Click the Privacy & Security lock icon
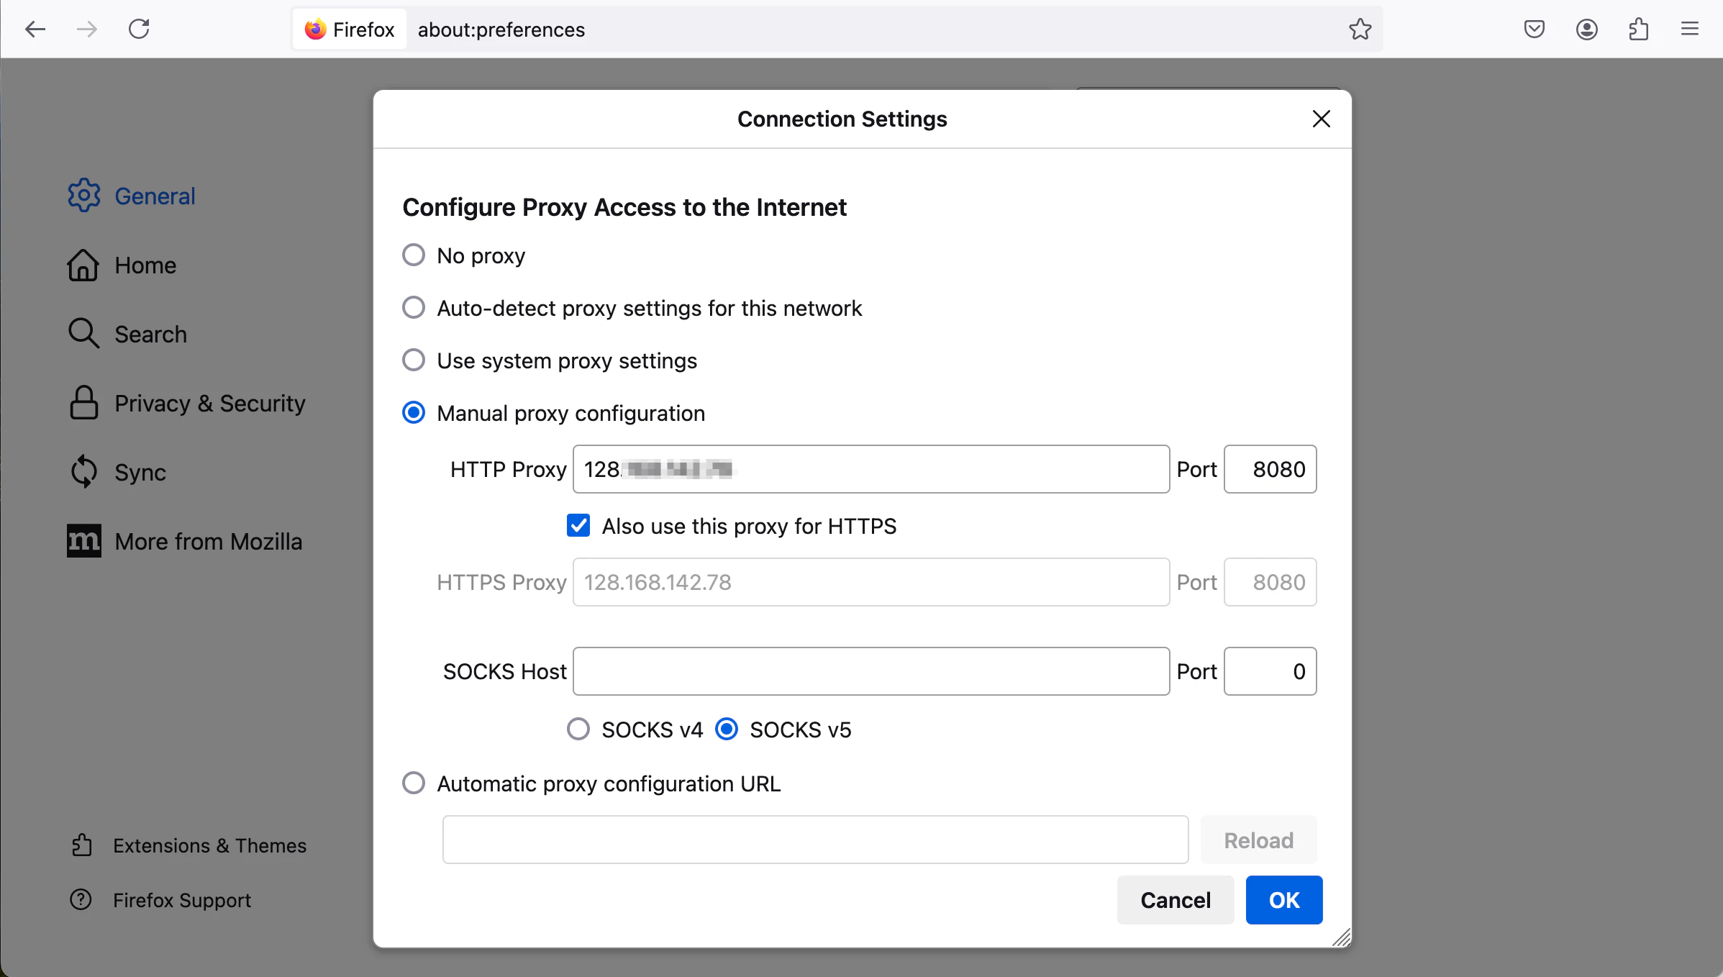The width and height of the screenshot is (1723, 977). (83, 403)
